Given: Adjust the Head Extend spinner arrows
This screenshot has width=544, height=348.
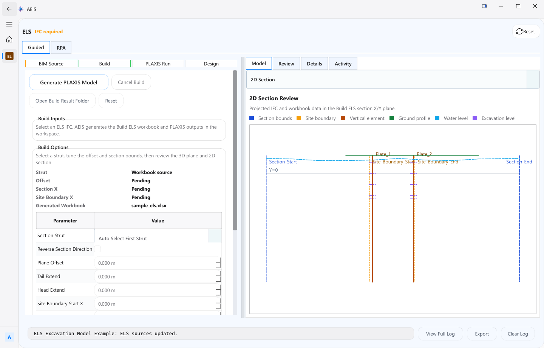Looking at the screenshot, I should click(218, 290).
